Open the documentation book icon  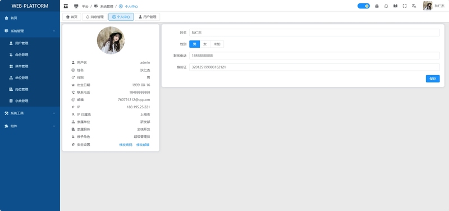coord(396,6)
